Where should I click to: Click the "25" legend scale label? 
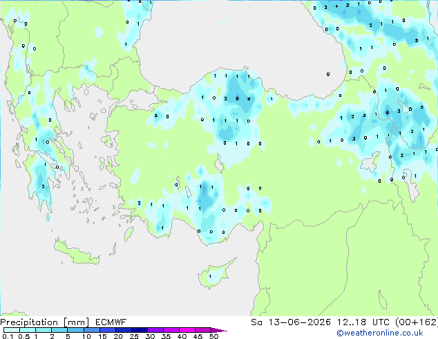(x=134, y=336)
